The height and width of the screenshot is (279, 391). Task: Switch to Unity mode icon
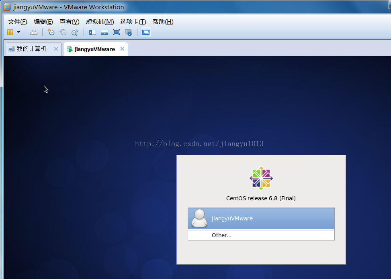[129, 33]
